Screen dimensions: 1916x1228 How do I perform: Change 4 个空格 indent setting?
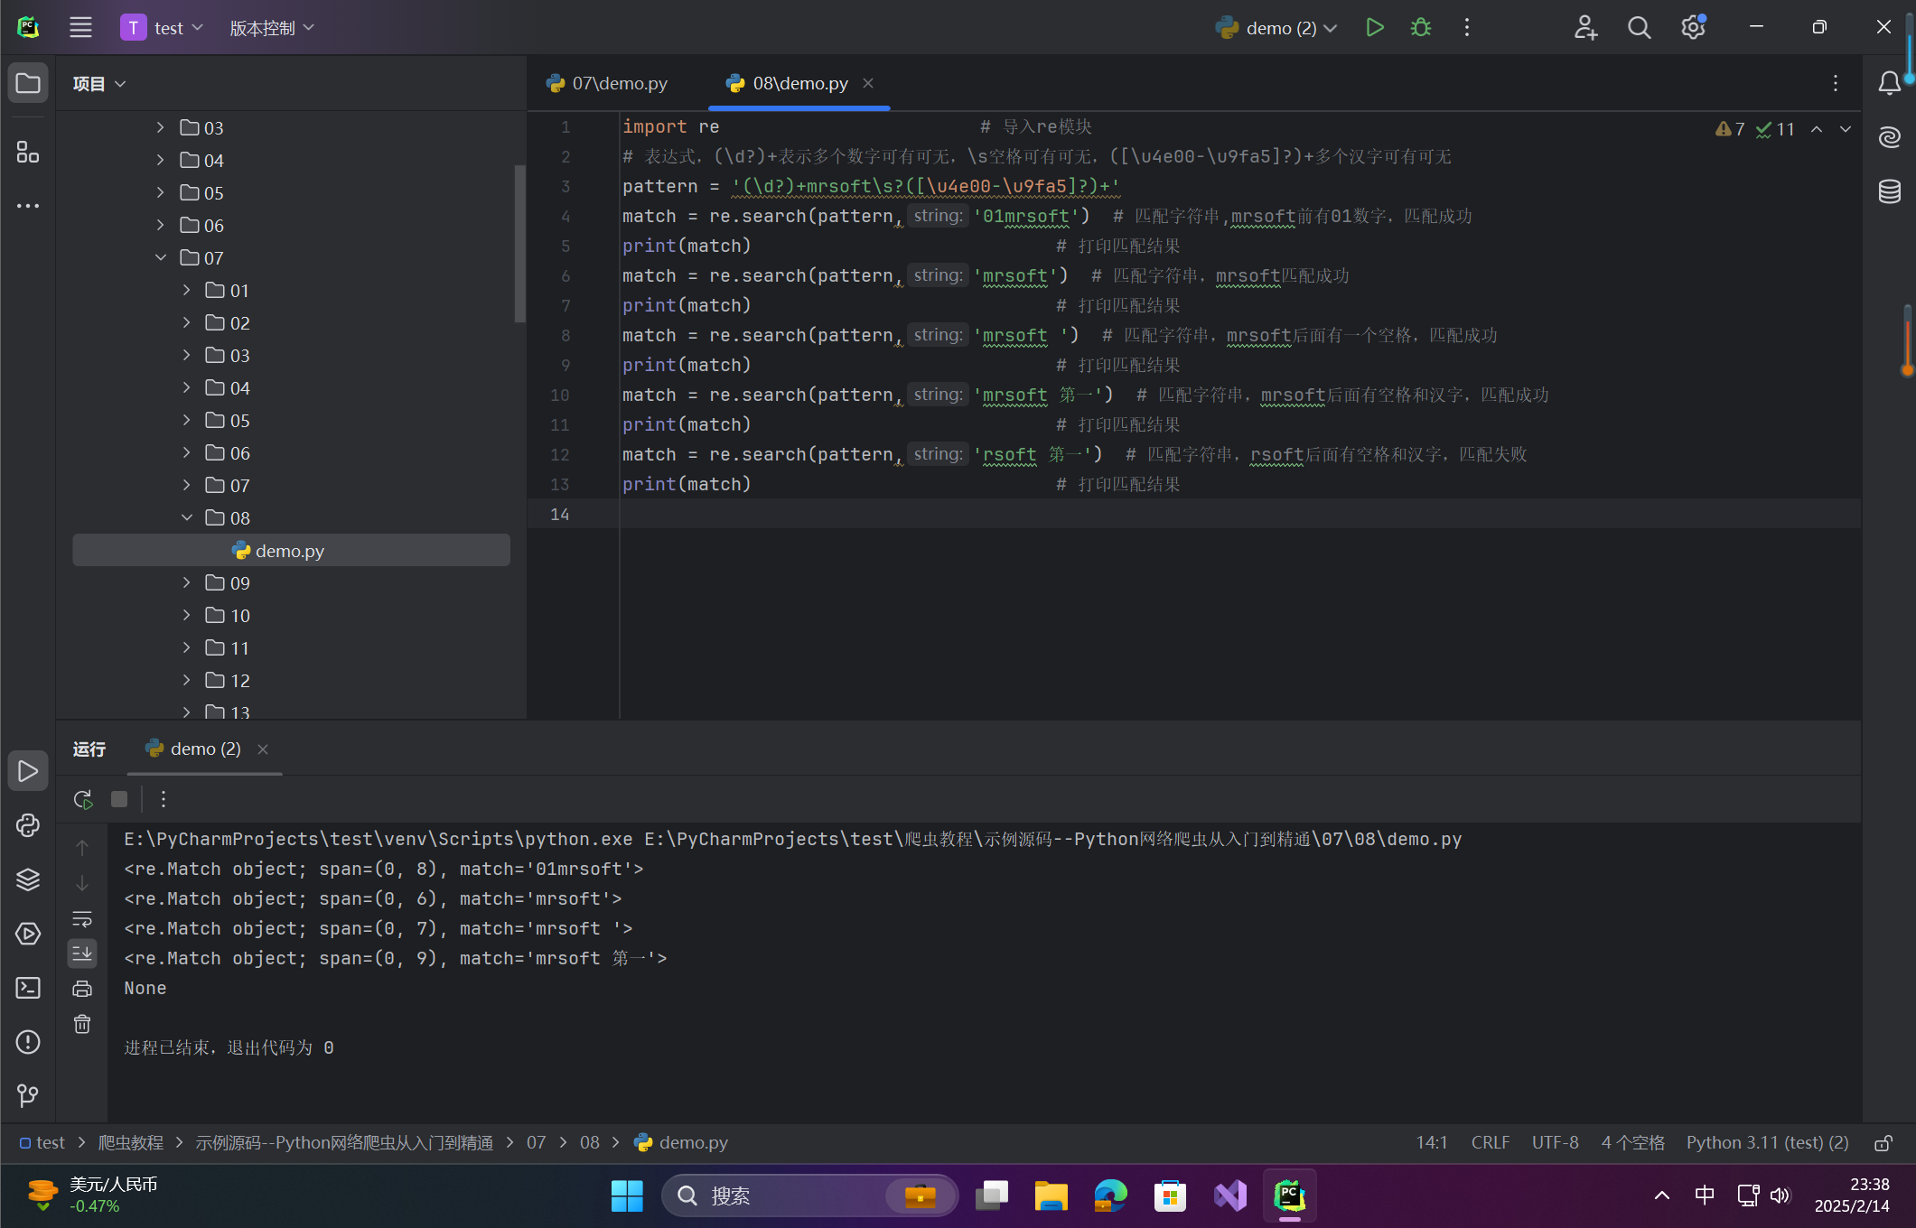pos(1632,1143)
